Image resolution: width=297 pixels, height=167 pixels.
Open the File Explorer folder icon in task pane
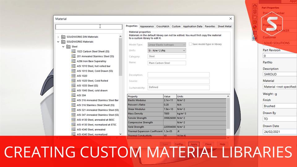[x=255, y=17]
